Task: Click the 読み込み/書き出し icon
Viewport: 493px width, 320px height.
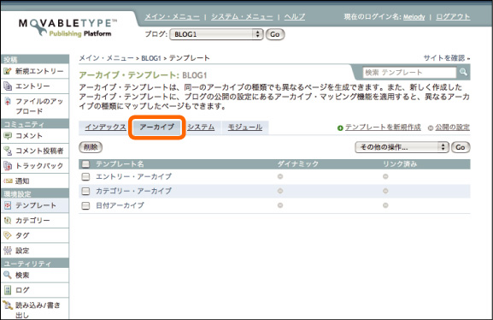Action: click(x=8, y=305)
